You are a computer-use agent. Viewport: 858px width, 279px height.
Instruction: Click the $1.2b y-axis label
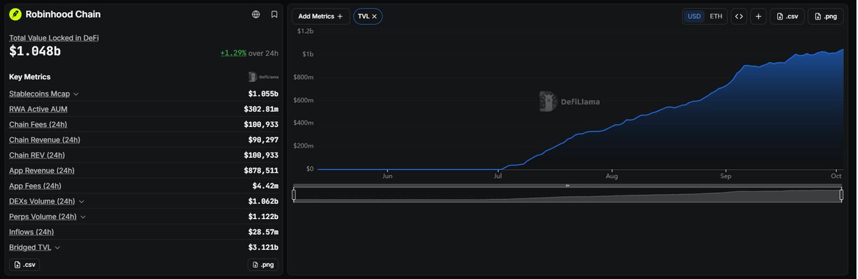coord(305,31)
